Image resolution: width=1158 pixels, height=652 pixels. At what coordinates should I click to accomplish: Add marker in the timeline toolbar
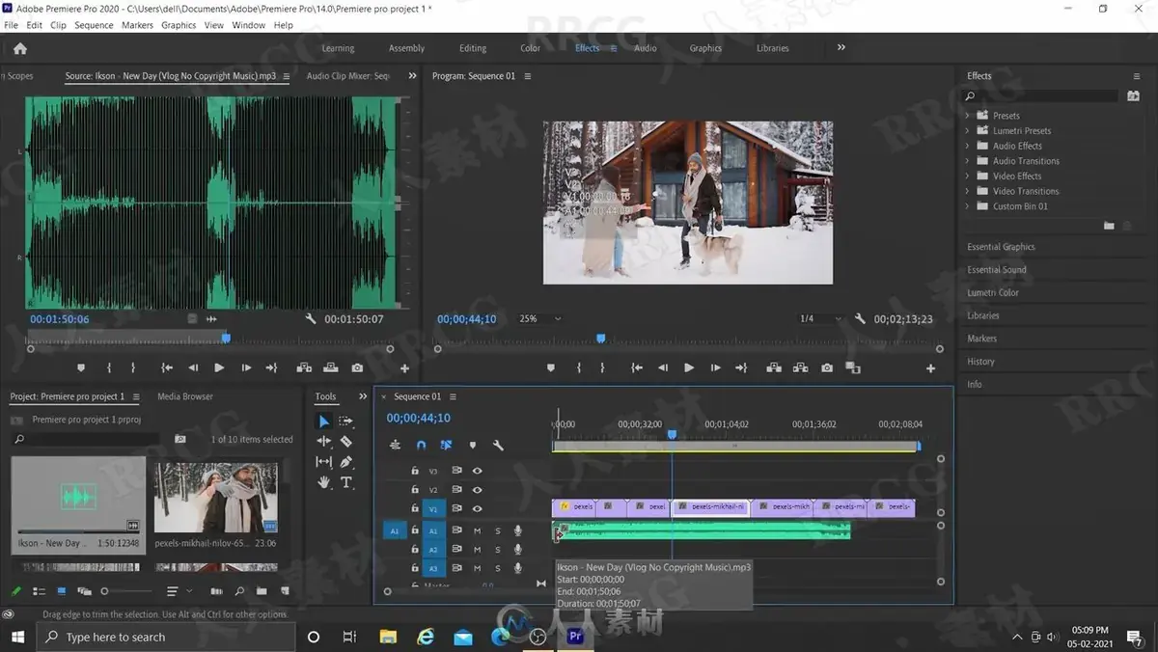[x=472, y=446]
